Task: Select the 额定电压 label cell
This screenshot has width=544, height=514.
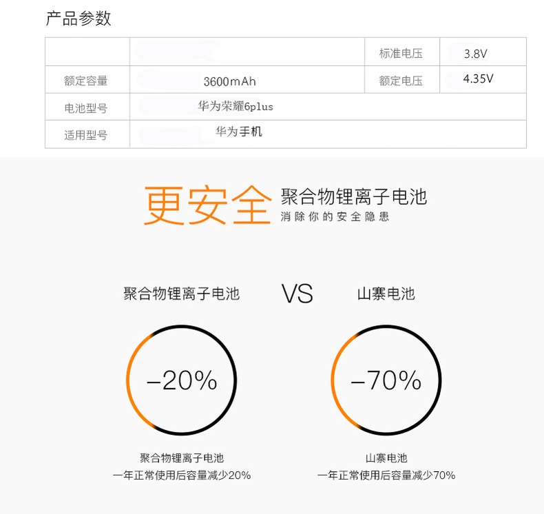Action: click(x=400, y=81)
